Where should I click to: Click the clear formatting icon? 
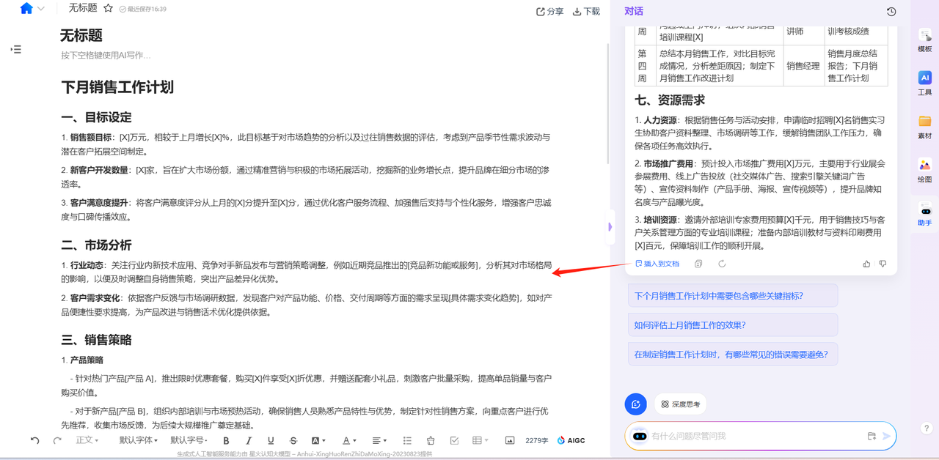431,440
